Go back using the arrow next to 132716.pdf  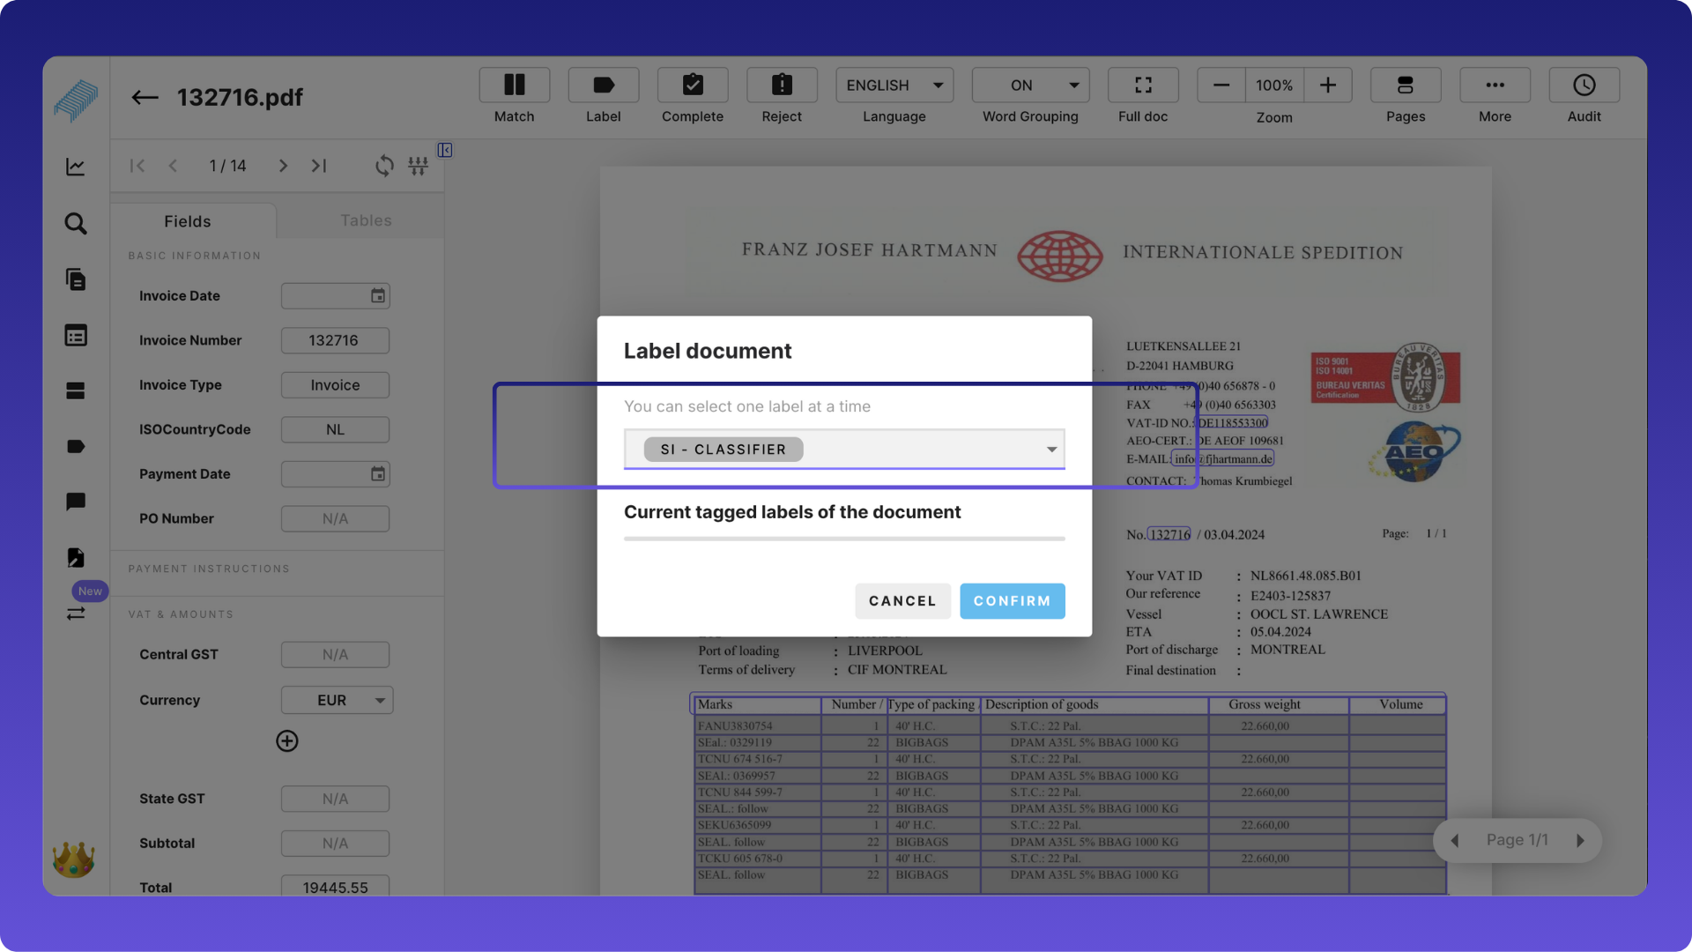point(145,97)
